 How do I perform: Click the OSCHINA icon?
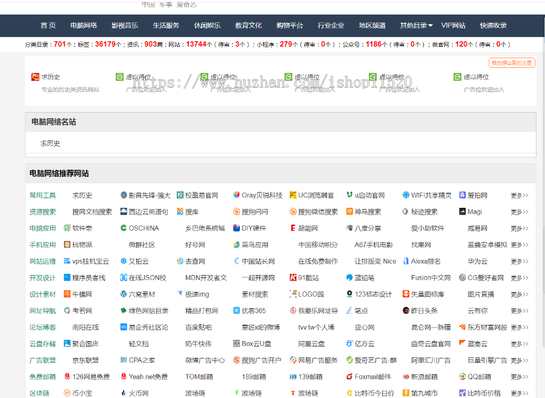point(124,228)
